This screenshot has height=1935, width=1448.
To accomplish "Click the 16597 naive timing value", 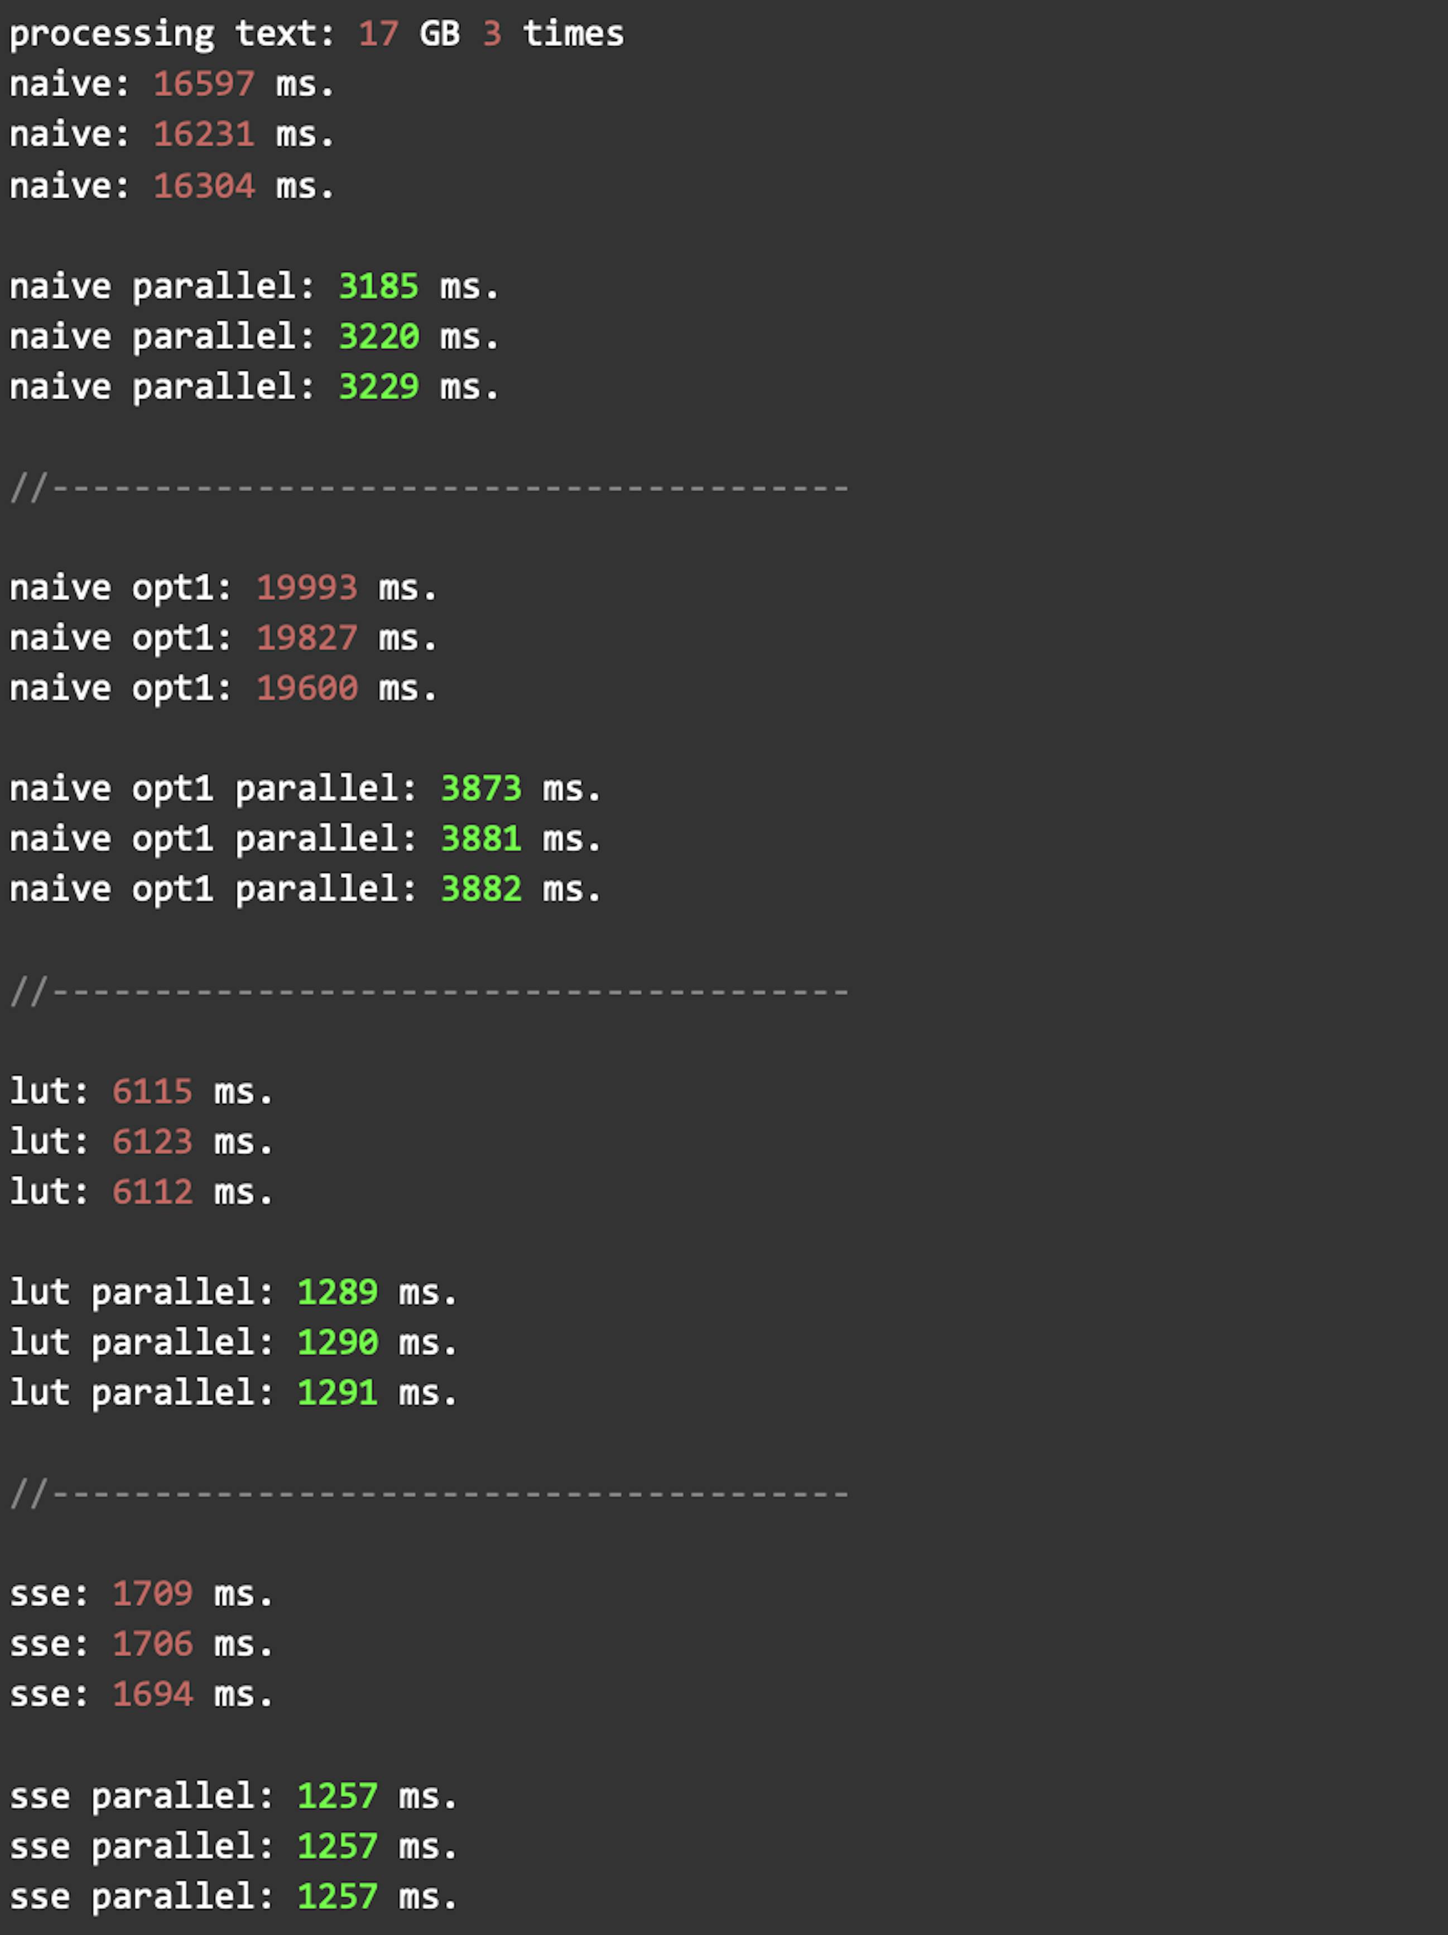I will (x=204, y=85).
